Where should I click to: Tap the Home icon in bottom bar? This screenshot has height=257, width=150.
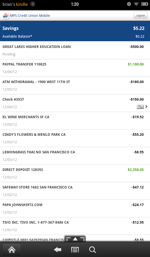click(11, 250)
